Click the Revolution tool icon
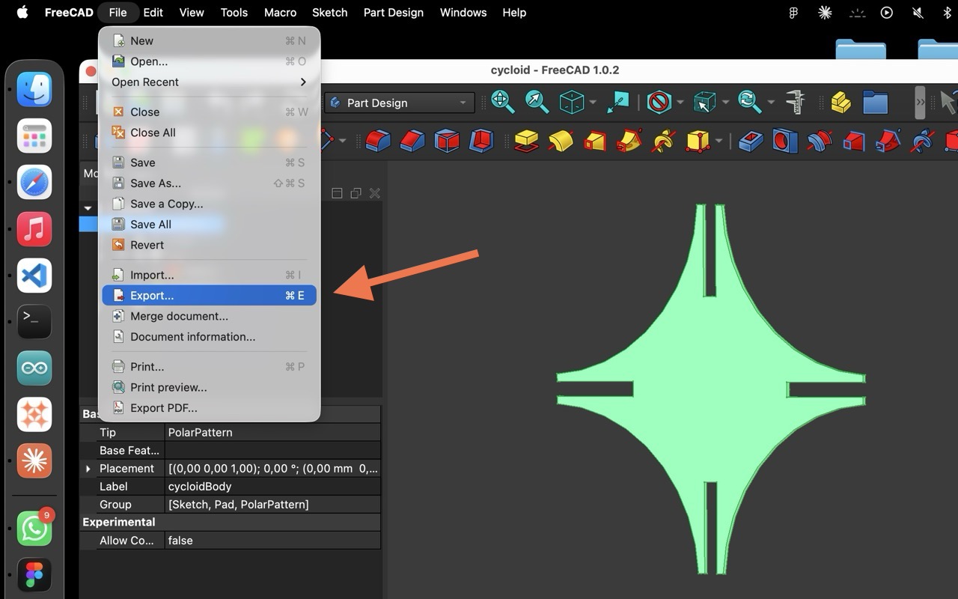Screen dimensions: 958x599 point(561,140)
